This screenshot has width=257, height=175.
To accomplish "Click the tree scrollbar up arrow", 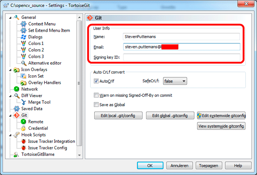I will 80,18.
